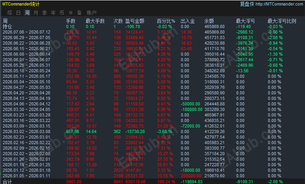
Task: Select the M tab
Action: [x=70, y=13]
